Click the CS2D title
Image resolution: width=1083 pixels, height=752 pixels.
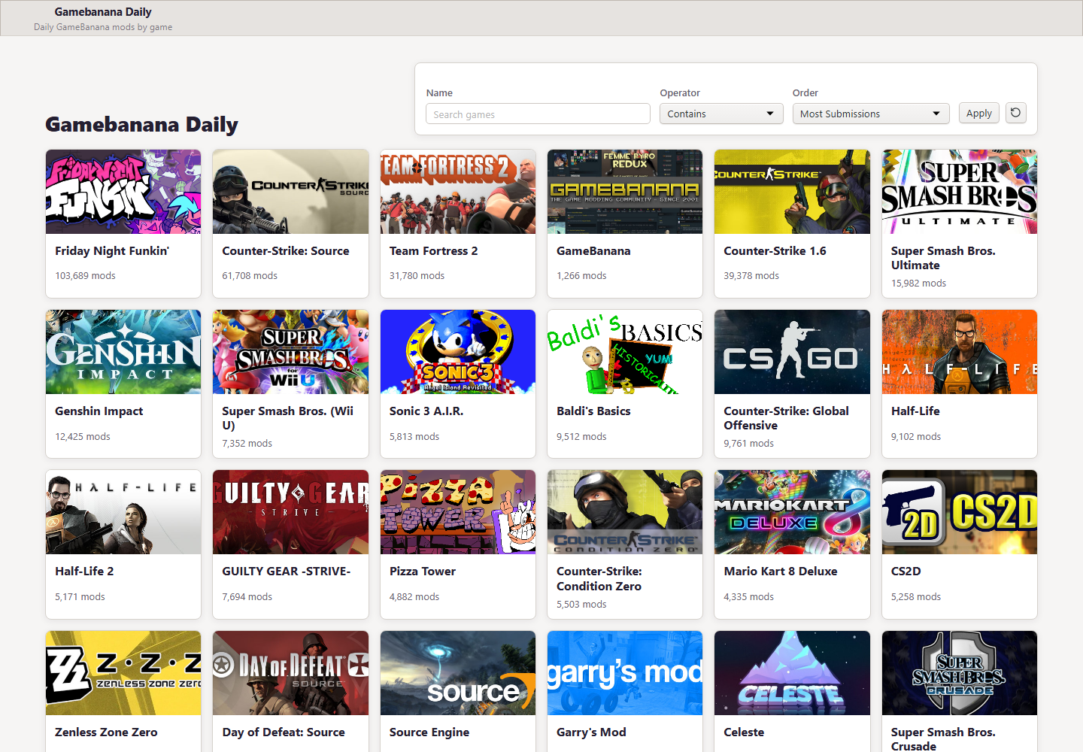coord(906,572)
